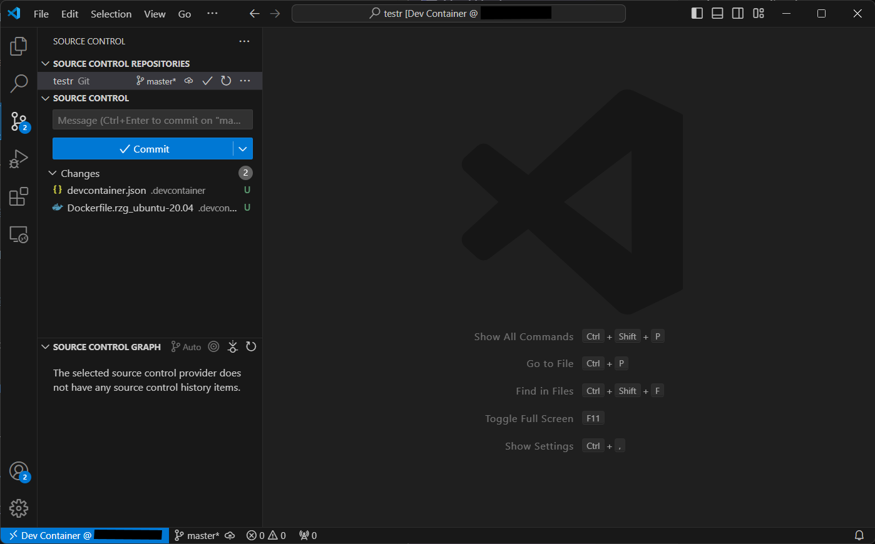Image resolution: width=875 pixels, height=544 pixels.
Task: Open Source Control view icon with badge
Action: point(19,122)
